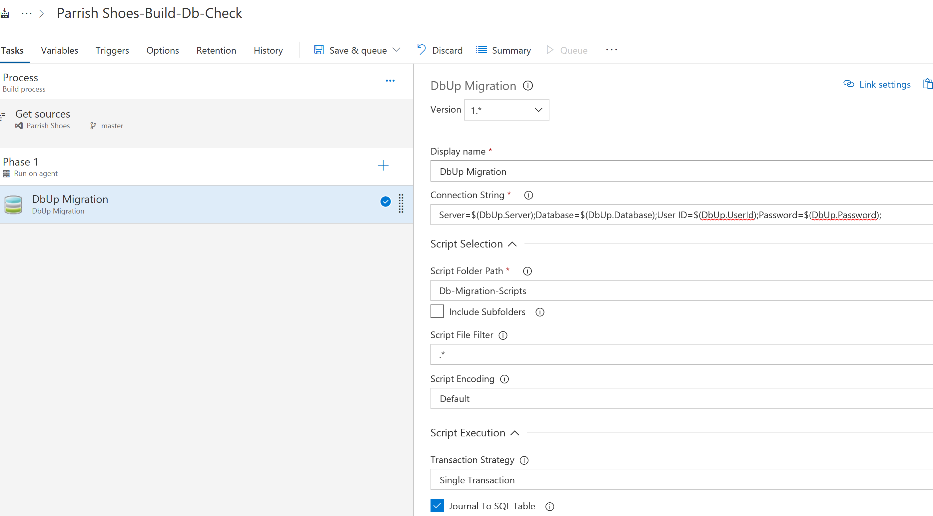The height and width of the screenshot is (516, 933).
Task: Click the Script Folder Path info icon
Action: coord(527,271)
